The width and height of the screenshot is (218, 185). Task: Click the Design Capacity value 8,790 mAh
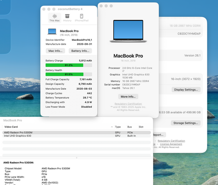85,84
